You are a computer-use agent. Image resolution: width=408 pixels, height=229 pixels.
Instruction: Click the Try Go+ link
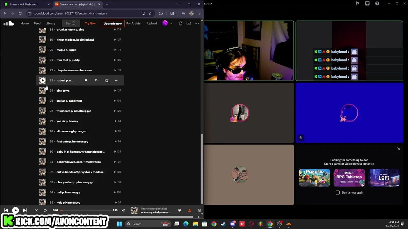(x=90, y=23)
